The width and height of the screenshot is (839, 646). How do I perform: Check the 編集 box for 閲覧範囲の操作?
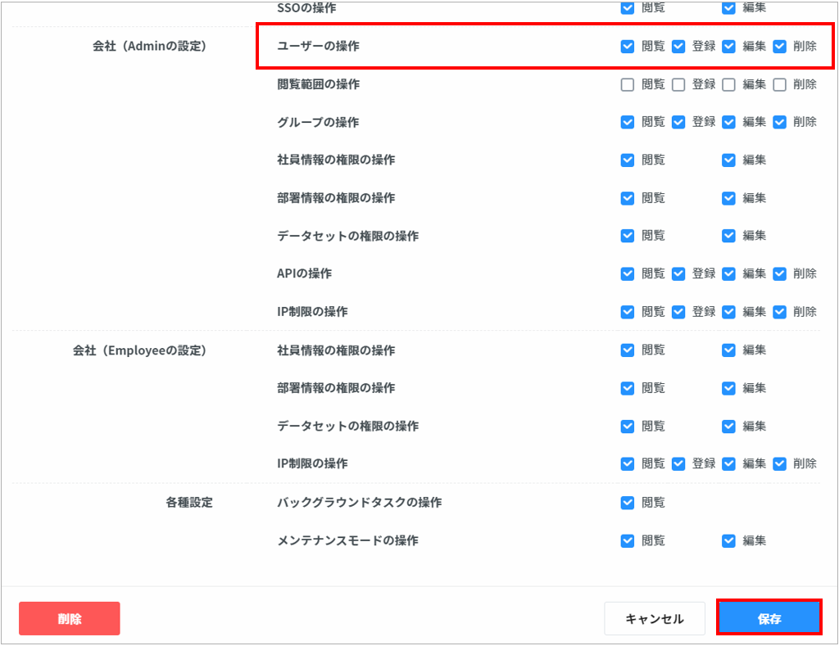[729, 84]
